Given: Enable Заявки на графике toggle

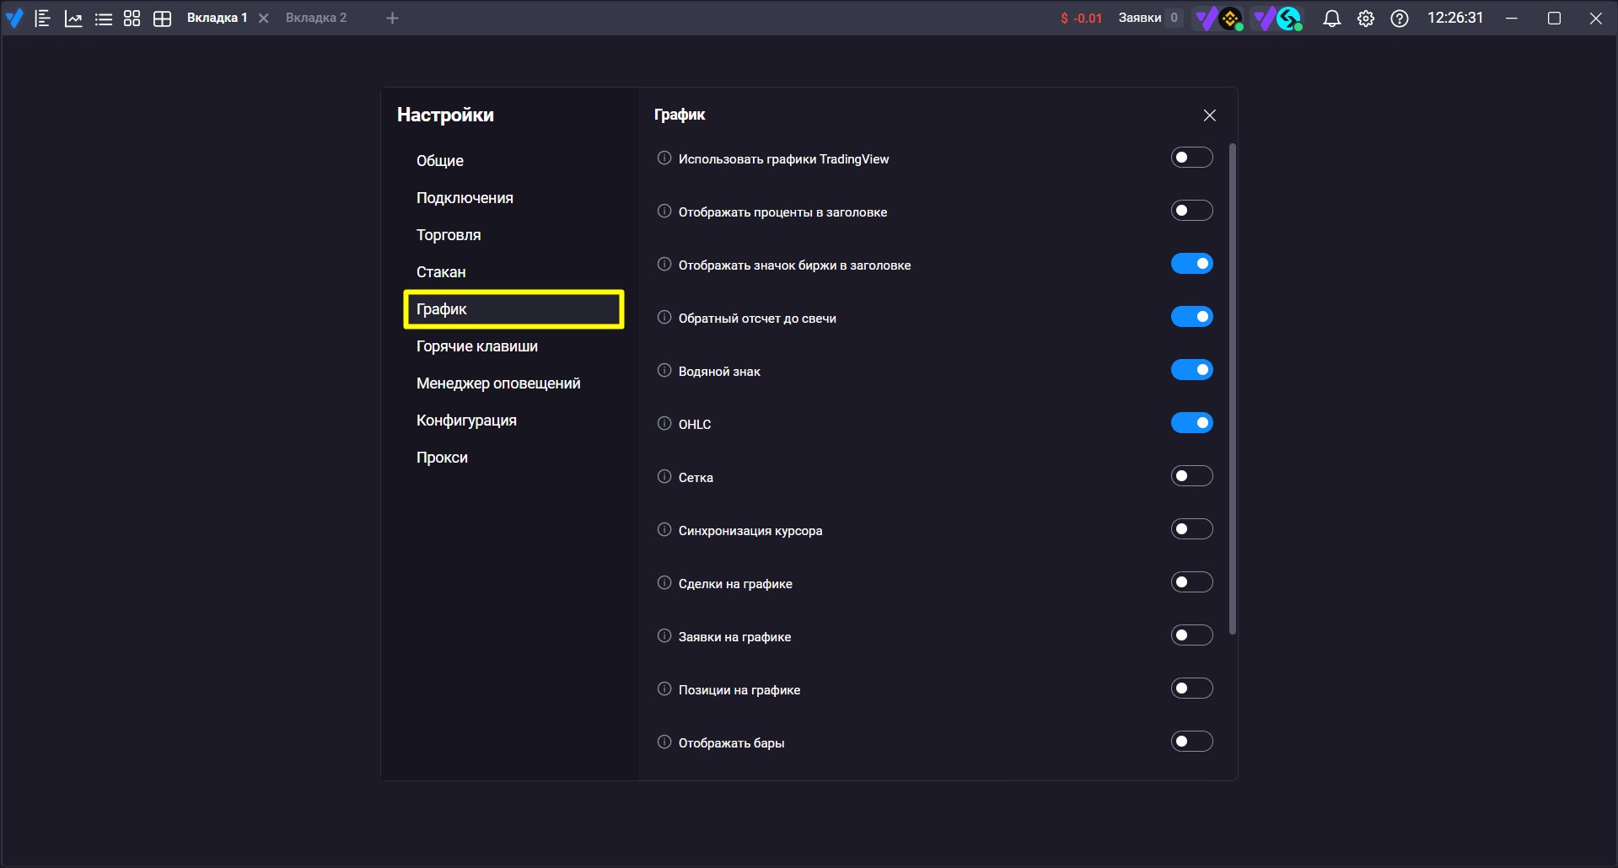Looking at the screenshot, I should [1191, 635].
